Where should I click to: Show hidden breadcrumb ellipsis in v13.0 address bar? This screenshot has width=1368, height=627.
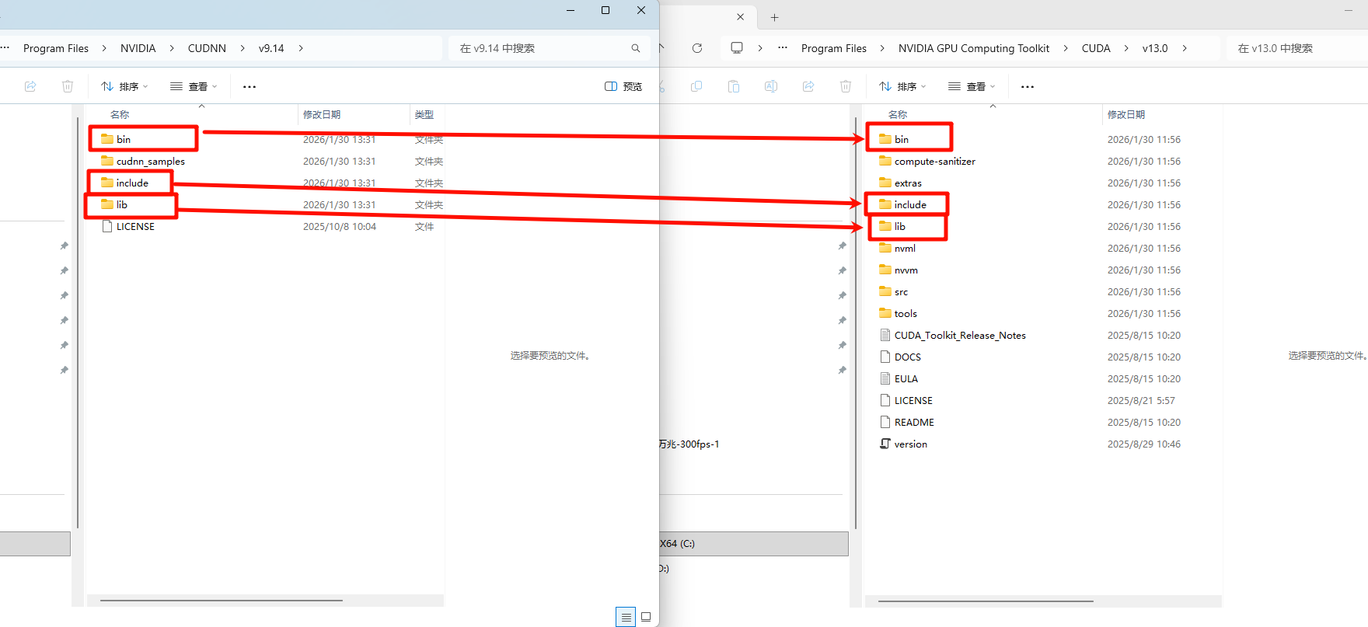(783, 48)
